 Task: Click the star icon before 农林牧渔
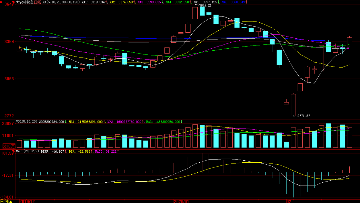(x=17, y=2)
